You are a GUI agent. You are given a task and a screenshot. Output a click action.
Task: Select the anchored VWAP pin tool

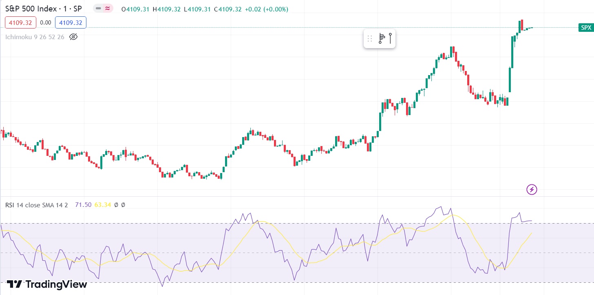390,38
